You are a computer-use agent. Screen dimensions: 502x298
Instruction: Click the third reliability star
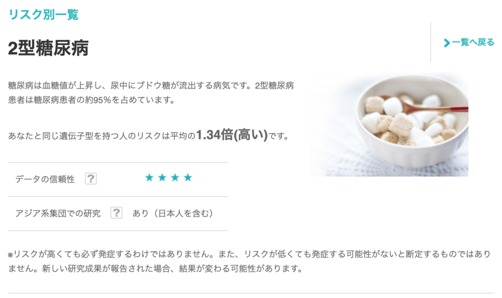175,178
